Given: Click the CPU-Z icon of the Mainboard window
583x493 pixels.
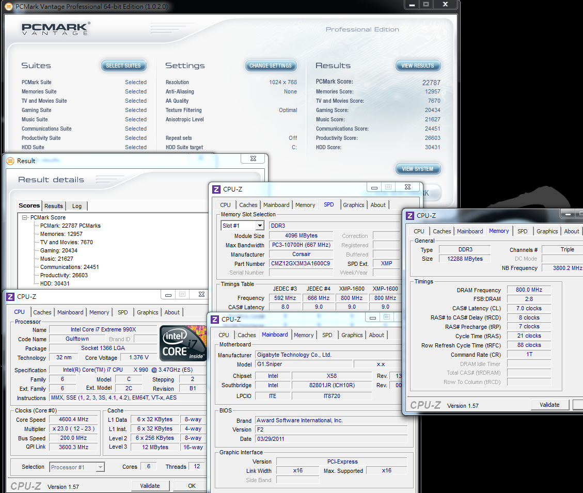Looking at the screenshot, I should click(215, 320).
